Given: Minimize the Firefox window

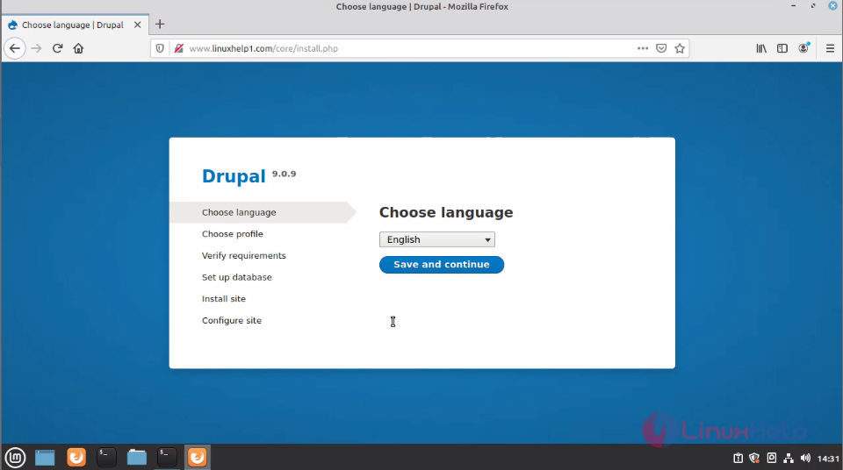Looking at the screenshot, I should (794, 6).
